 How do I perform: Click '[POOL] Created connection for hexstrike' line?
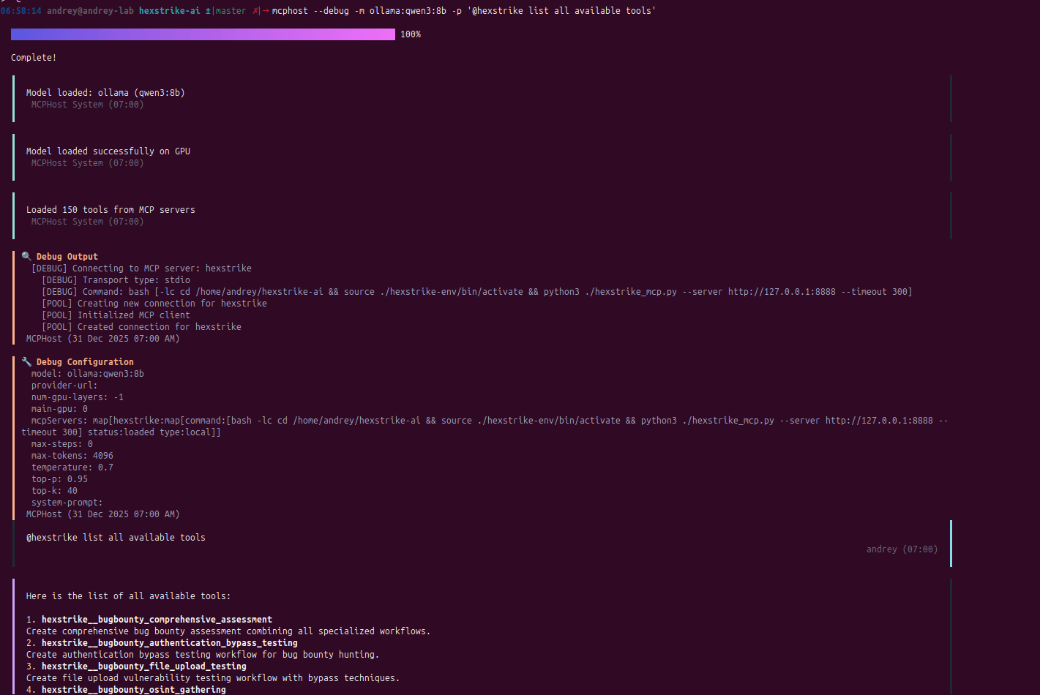pos(141,327)
